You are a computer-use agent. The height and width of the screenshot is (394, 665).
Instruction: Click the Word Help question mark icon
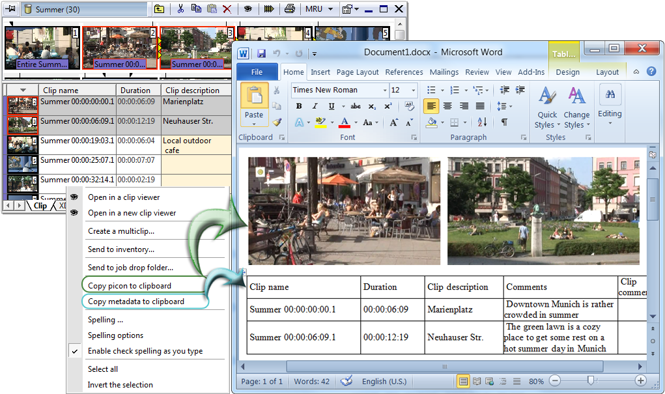[651, 72]
